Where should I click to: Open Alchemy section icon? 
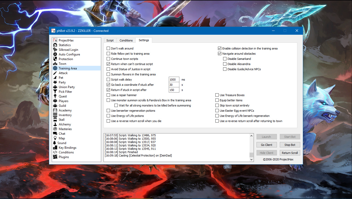[x=55, y=124]
